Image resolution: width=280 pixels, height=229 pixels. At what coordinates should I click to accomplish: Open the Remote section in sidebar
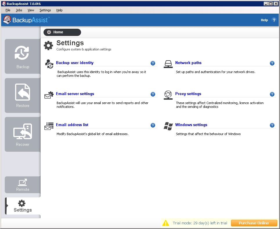pos(23,185)
